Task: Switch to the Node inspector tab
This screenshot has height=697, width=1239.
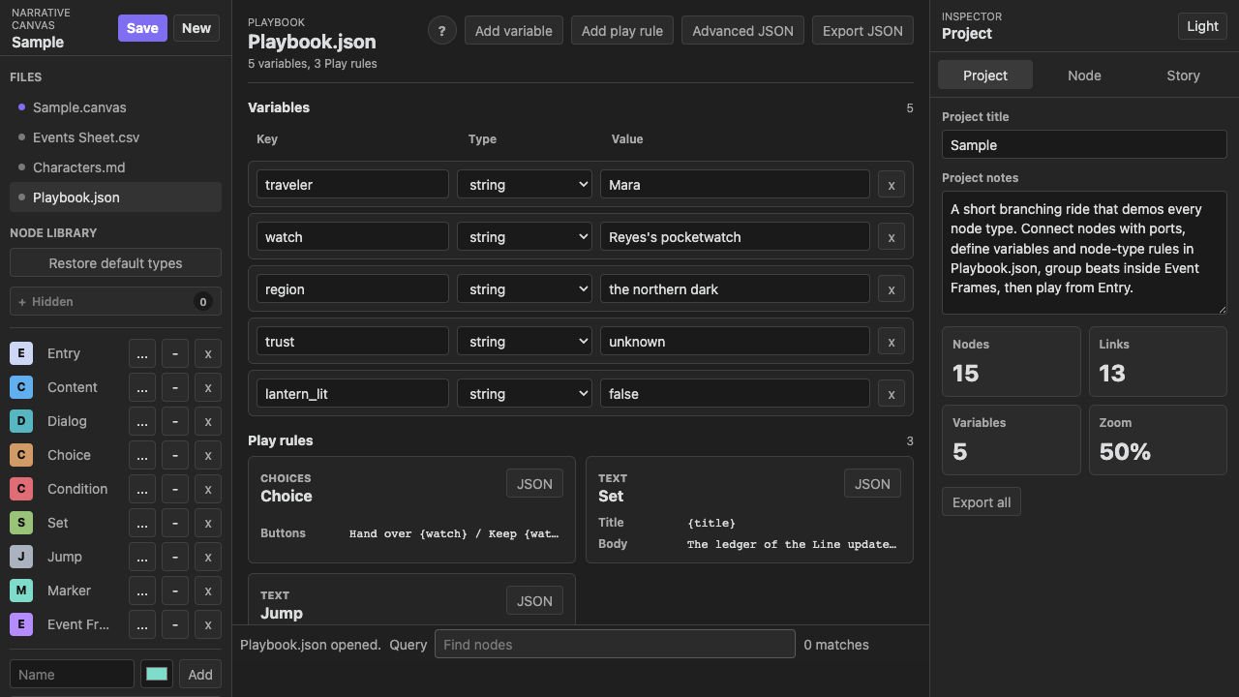Action: 1084,76
